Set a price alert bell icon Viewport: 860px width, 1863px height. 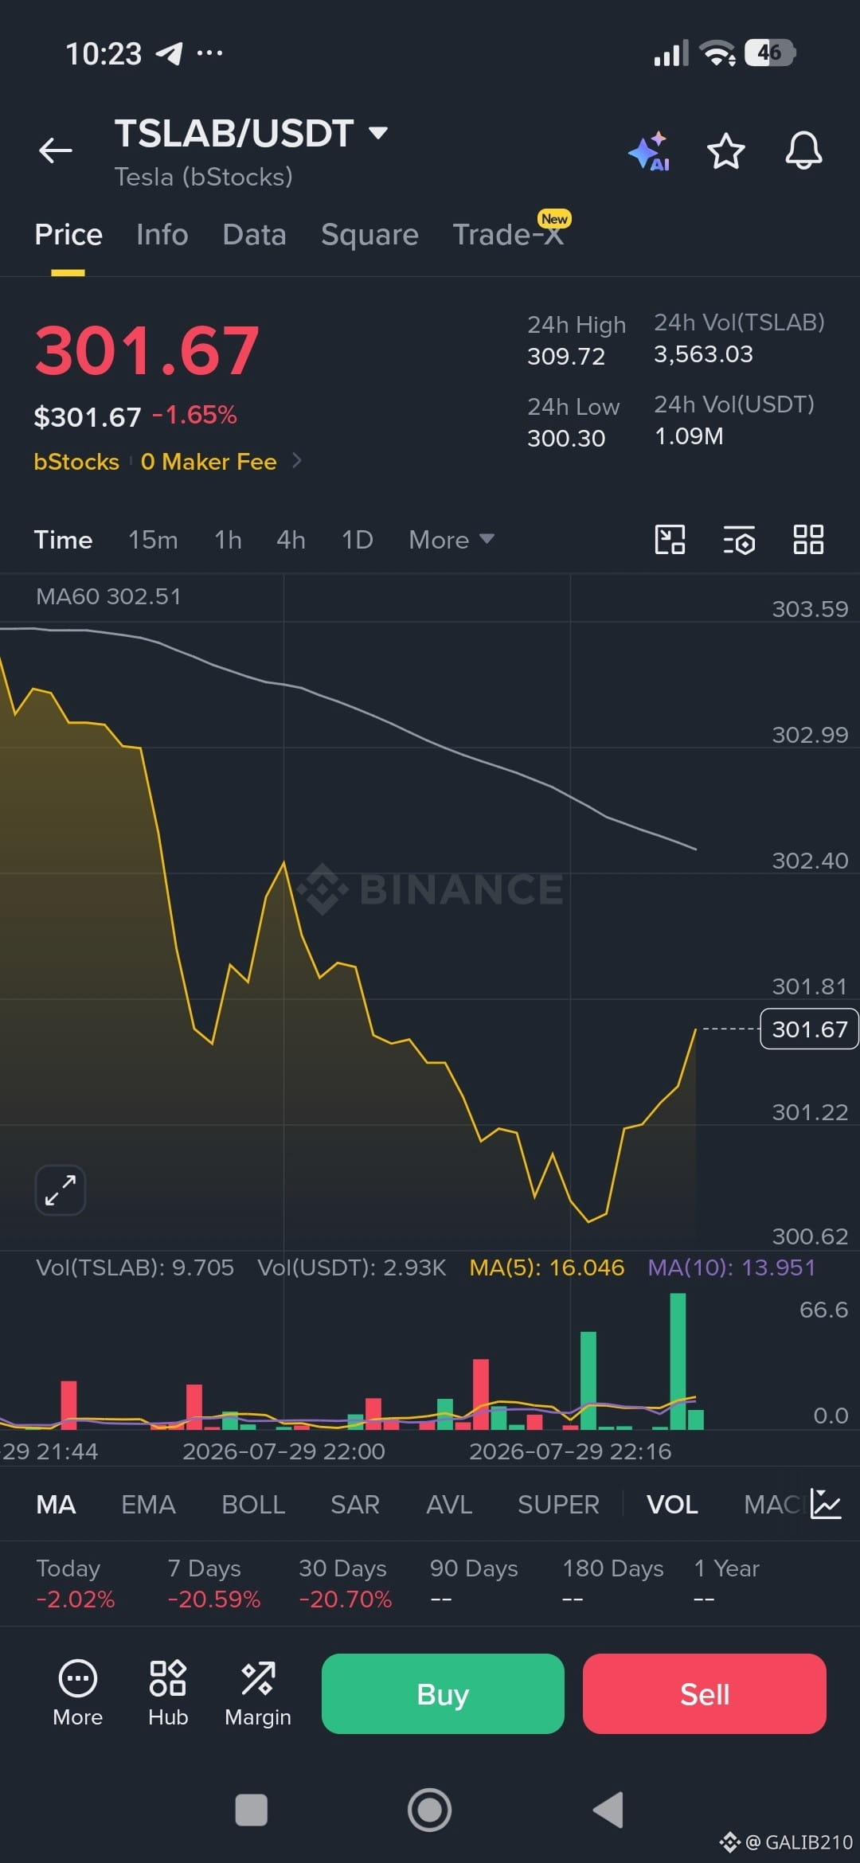point(803,150)
